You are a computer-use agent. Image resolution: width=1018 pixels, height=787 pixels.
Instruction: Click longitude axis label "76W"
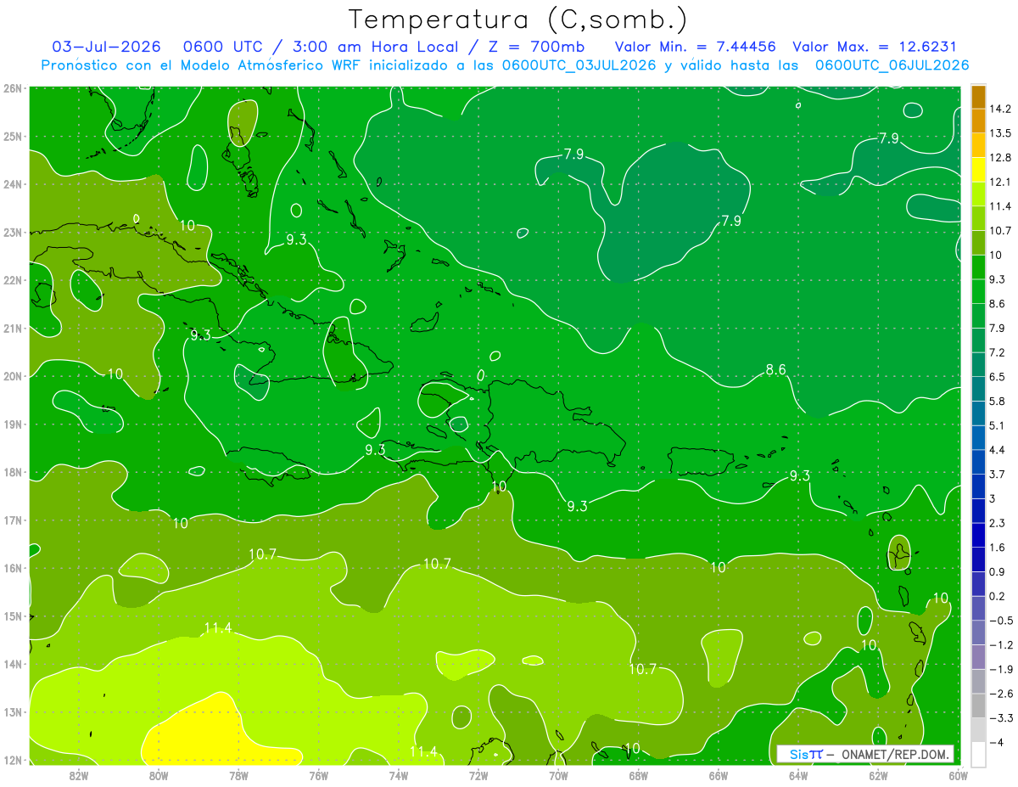[318, 775]
